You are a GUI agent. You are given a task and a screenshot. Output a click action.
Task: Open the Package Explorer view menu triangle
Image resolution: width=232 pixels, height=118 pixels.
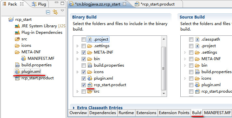(x=62, y=11)
